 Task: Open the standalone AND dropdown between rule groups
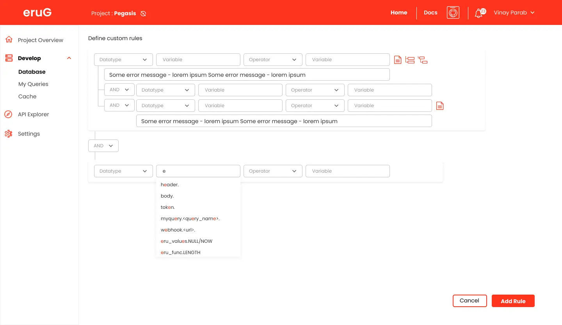pos(103,146)
